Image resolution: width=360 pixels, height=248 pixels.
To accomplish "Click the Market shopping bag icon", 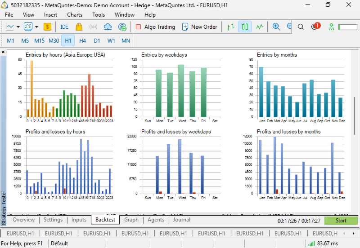I will pos(79,27).
